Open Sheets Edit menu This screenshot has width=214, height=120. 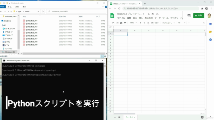tap(129, 18)
